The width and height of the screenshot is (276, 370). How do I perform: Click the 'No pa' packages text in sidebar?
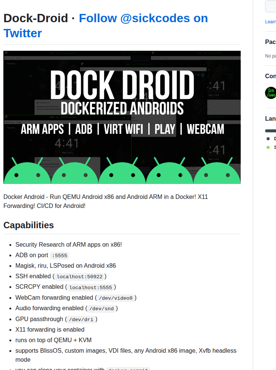(270, 56)
